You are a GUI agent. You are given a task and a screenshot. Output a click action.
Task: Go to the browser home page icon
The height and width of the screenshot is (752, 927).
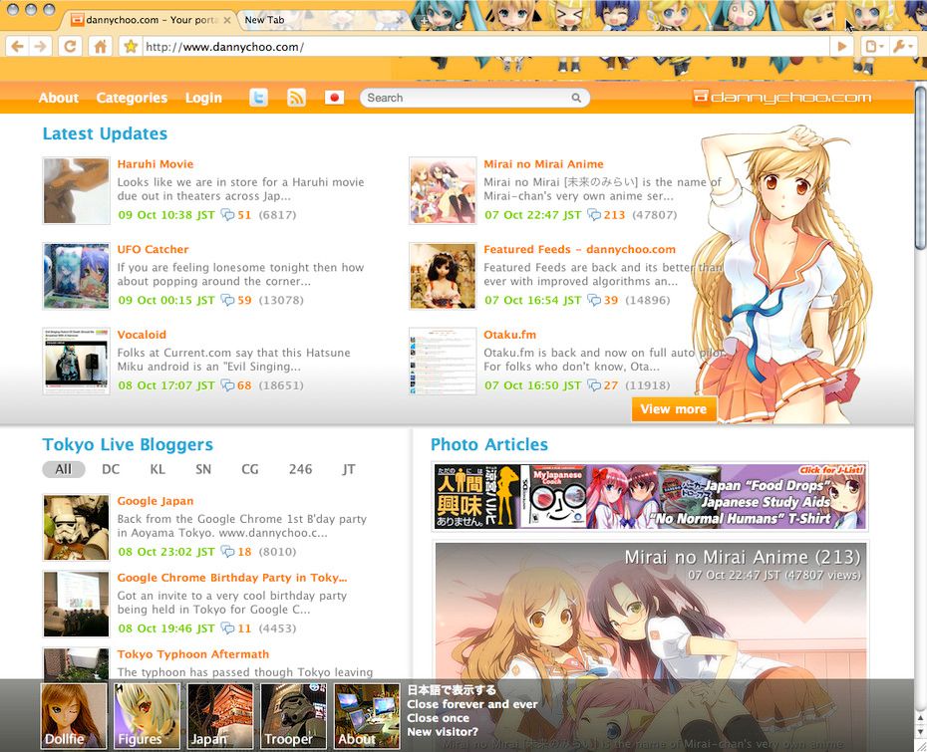click(100, 47)
